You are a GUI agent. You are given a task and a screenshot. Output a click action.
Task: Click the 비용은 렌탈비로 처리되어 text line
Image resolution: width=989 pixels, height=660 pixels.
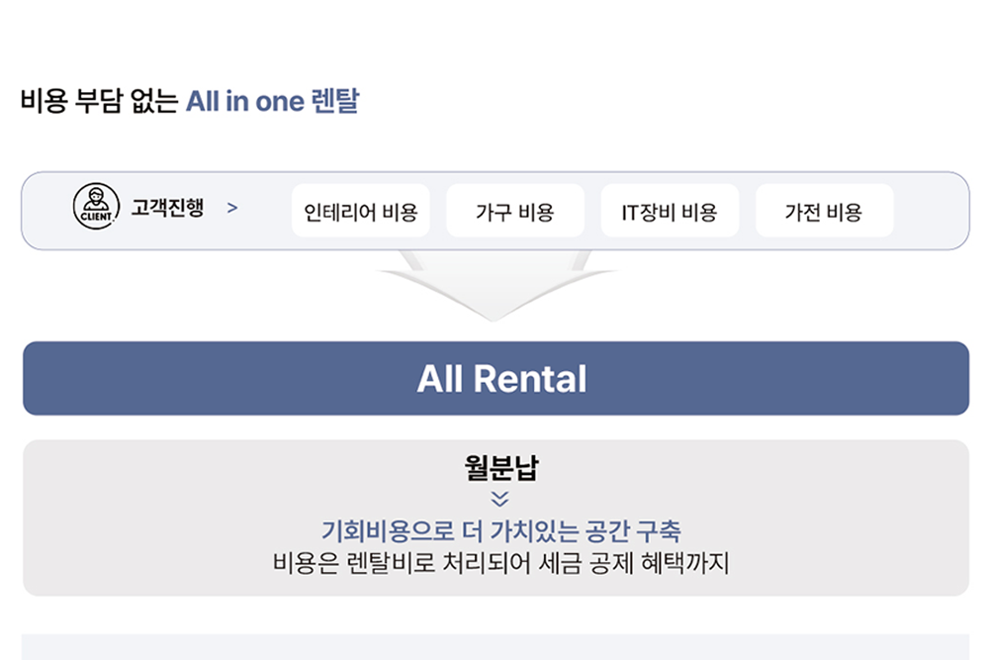coord(500,563)
